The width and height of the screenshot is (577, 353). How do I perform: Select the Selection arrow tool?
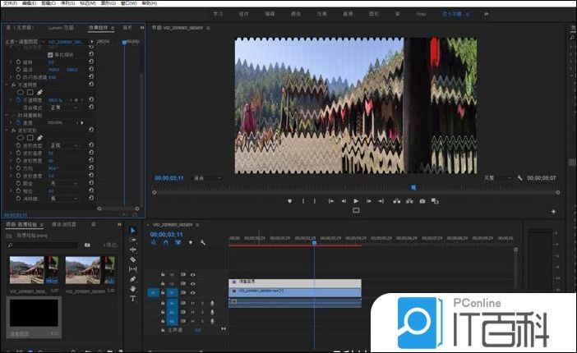[132, 231]
